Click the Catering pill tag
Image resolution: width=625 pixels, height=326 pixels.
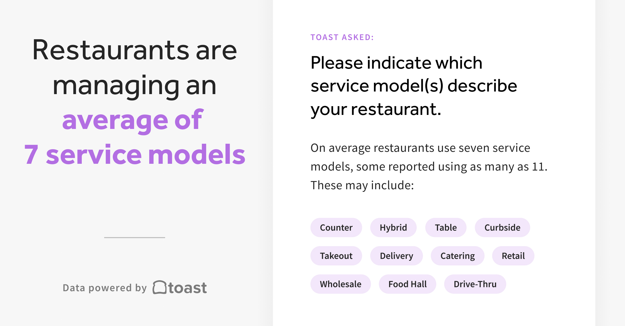click(x=458, y=256)
